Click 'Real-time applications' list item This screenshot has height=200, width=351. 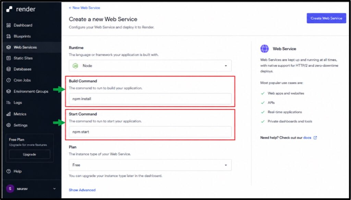coord(285,112)
